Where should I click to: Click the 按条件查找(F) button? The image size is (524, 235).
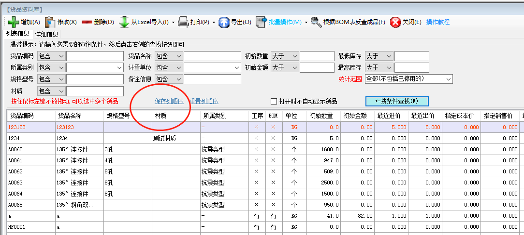click(397, 101)
